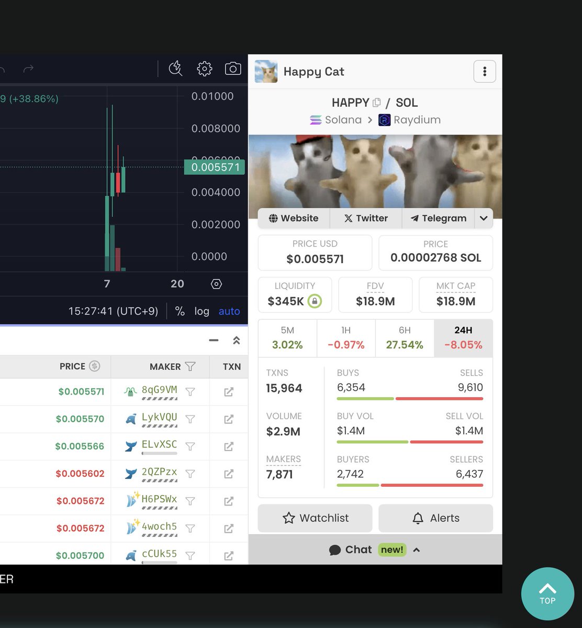Filter trades by maker cCUk55
This screenshot has height=628, width=582.
point(191,555)
